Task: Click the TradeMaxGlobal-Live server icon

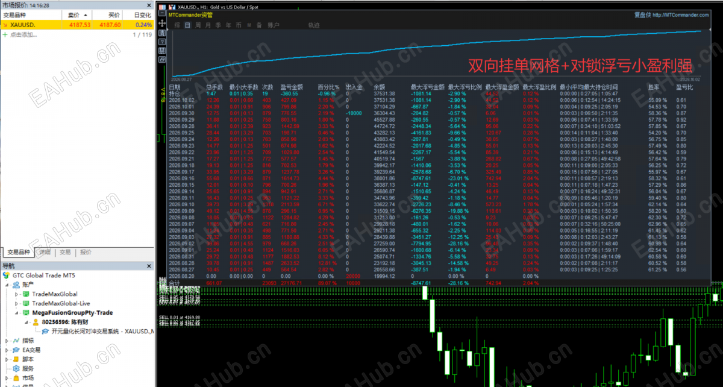Action: point(26,303)
